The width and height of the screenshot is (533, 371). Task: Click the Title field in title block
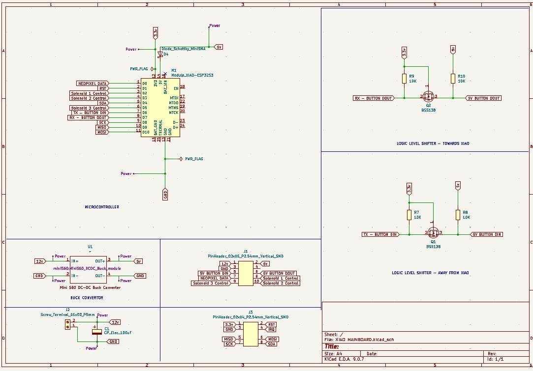332,346
